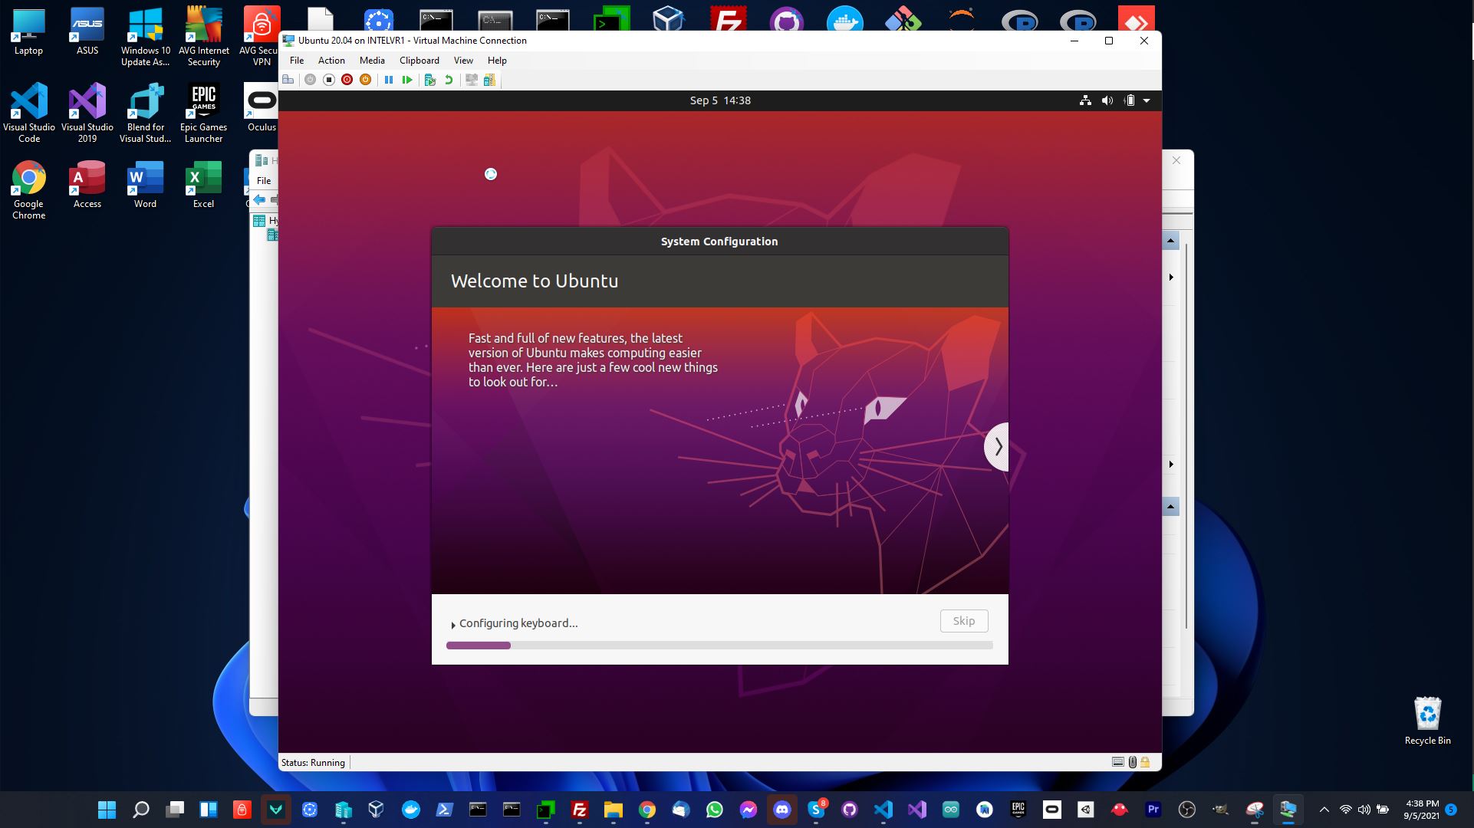Click the green Reset toolbar button
The width and height of the screenshot is (1474, 828).
click(x=407, y=80)
